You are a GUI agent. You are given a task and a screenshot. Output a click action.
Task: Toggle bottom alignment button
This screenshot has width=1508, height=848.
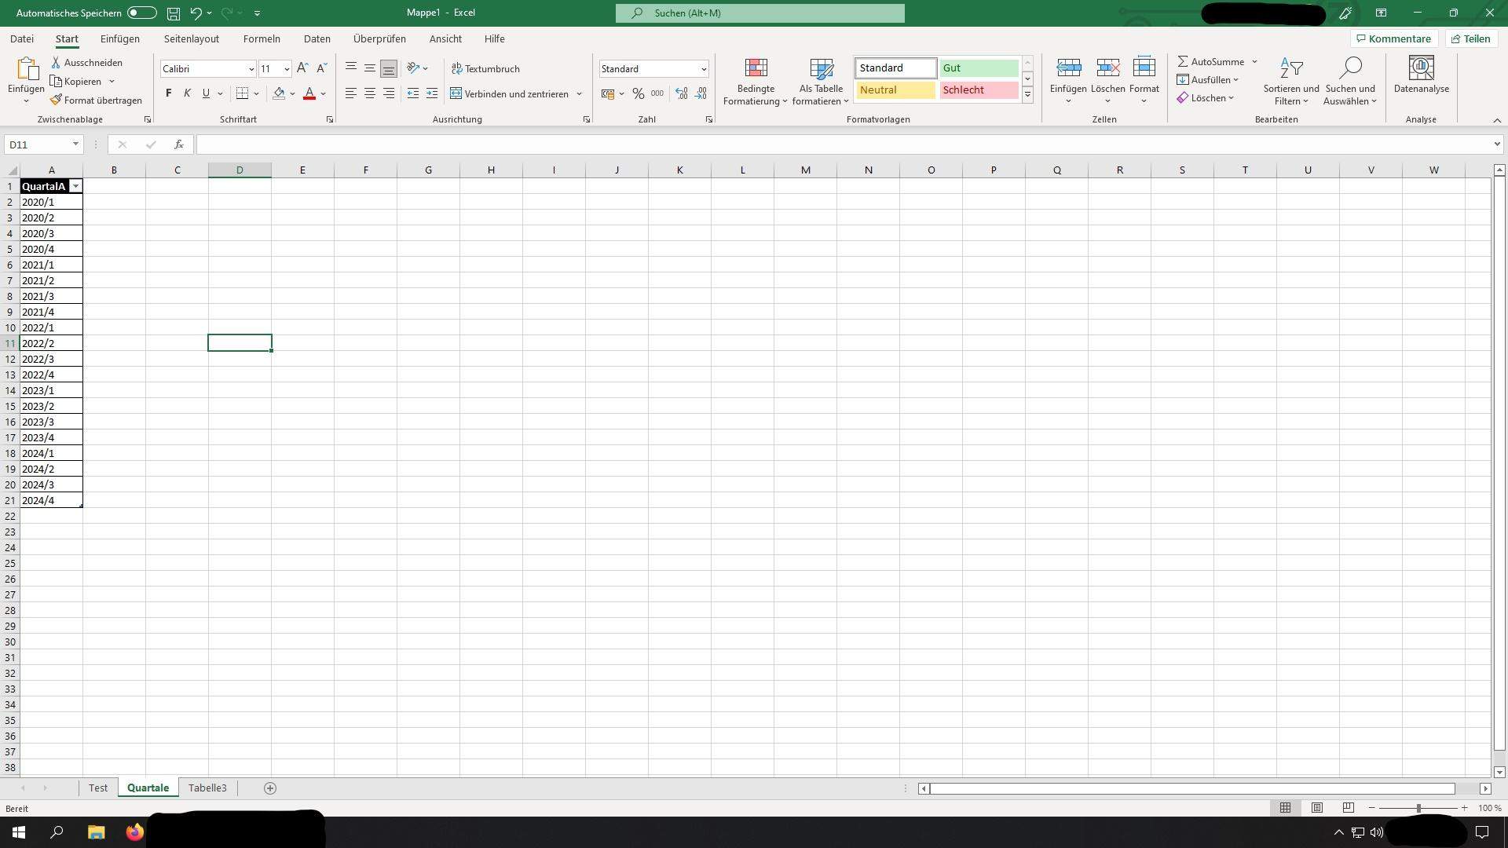(389, 68)
